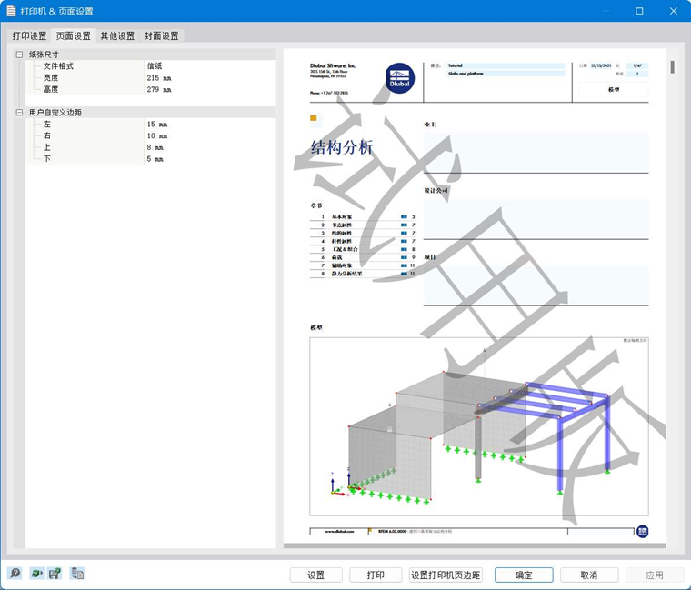The image size is (691, 590).
Task: Click the 打印 button
Action: (376, 575)
